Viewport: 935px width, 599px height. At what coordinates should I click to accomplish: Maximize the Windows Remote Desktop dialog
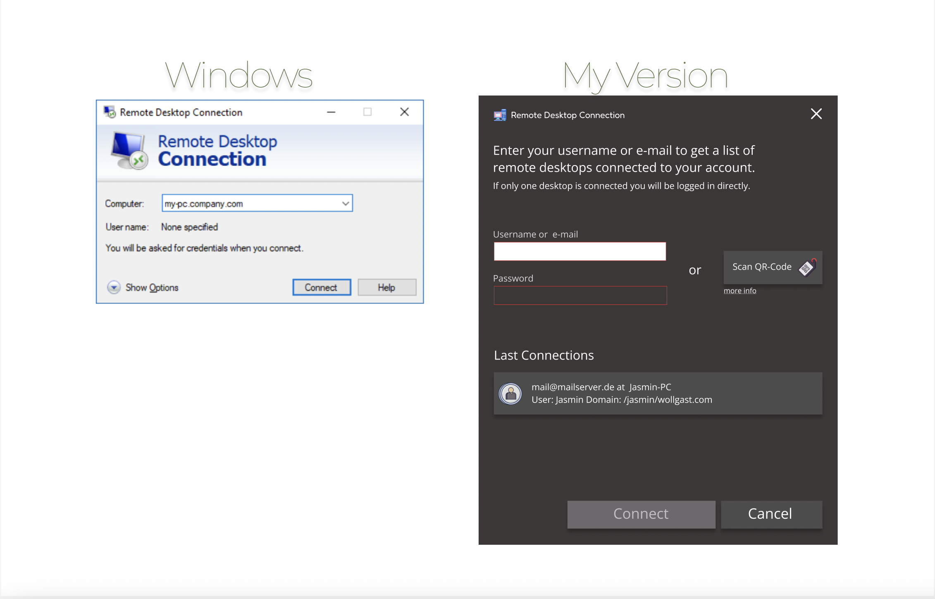point(367,112)
